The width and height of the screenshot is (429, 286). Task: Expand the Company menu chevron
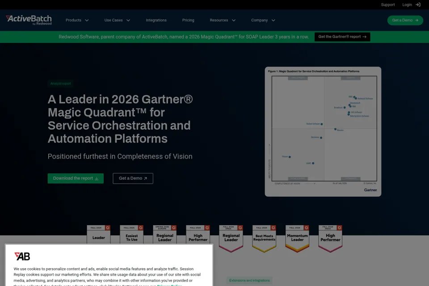coord(273,20)
